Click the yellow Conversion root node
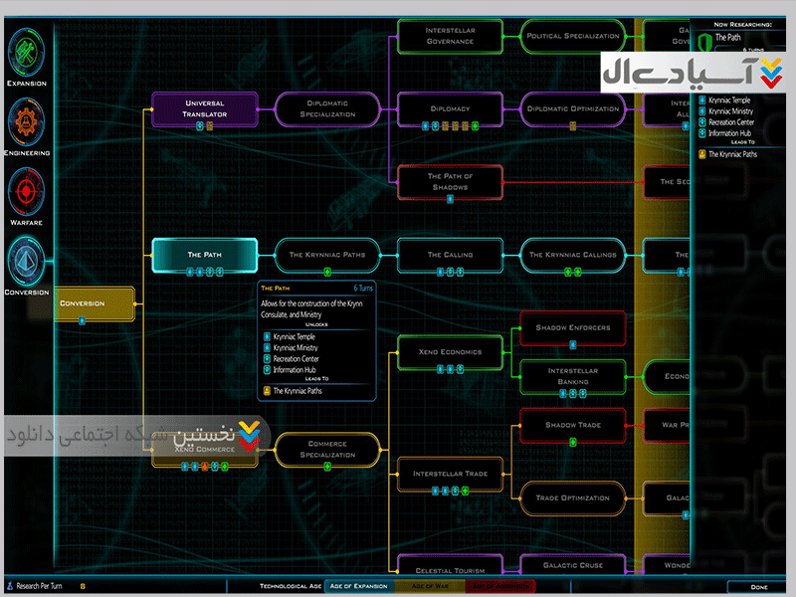Viewport: 796px width, 597px height. (95, 303)
